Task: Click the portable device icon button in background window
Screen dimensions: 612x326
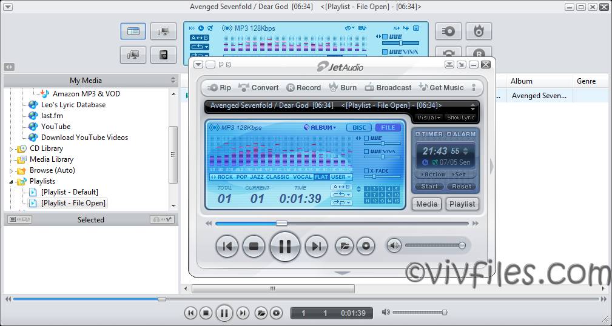Action: point(164,55)
